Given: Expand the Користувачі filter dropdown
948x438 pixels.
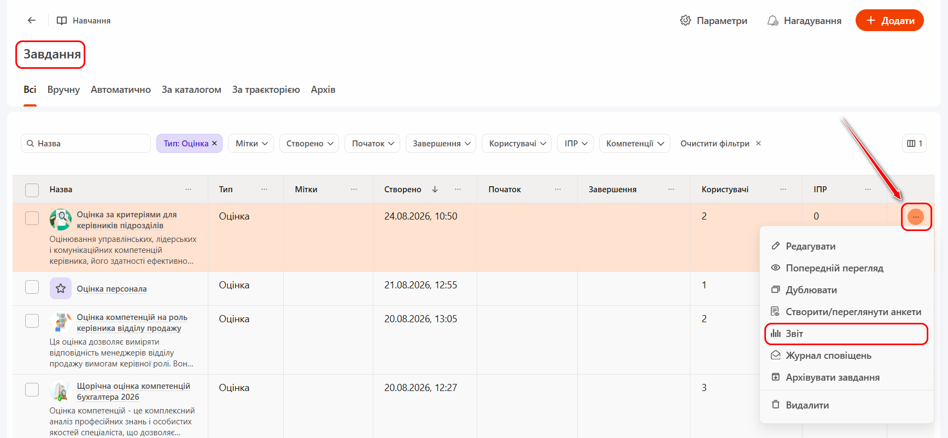Looking at the screenshot, I should [517, 144].
